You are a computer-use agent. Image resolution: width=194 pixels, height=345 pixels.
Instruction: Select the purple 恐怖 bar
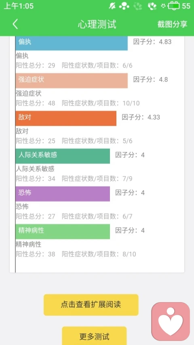pos(63,194)
